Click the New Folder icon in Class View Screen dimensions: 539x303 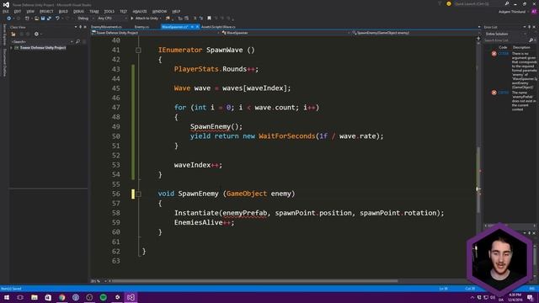[13, 34]
